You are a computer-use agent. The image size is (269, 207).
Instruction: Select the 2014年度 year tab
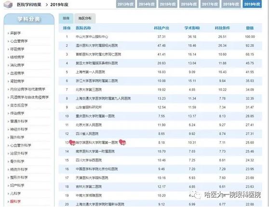click(147, 4)
